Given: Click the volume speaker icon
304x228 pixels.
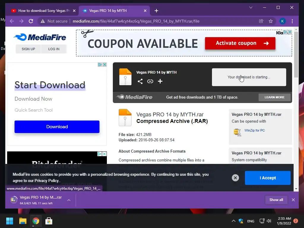Looking at the screenshot, I should click(269, 221).
